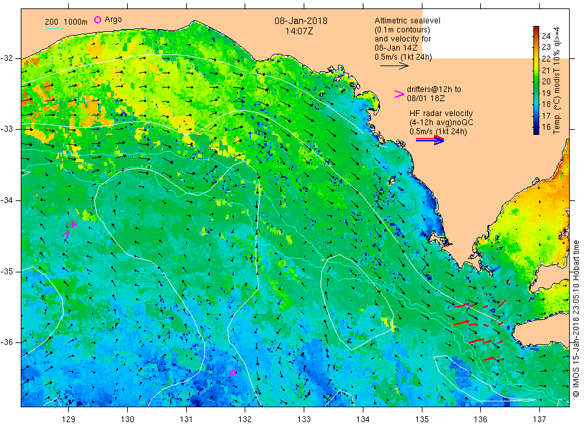Click the latitude label -33
The height and width of the screenshot is (428, 584).
point(6,129)
